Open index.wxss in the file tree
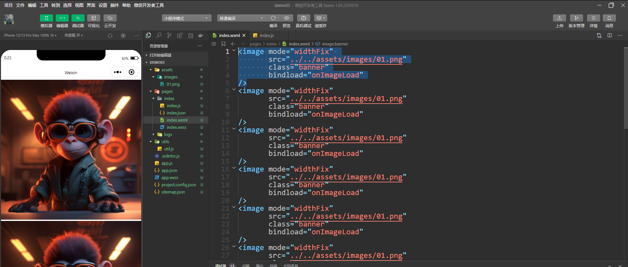628x267 pixels. (x=176, y=127)
